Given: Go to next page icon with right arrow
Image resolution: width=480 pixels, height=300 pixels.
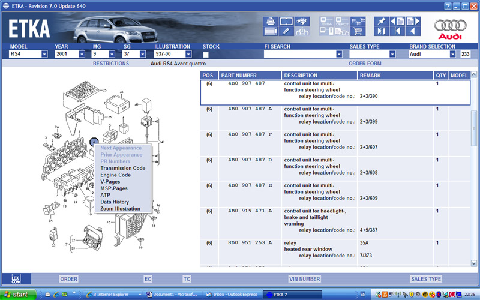Looking at the screenshot, I should click(413, 22).
